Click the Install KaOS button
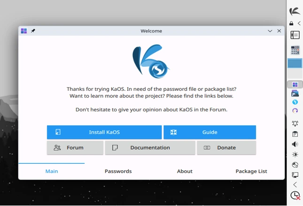This screenshot has height=206, width=303. point(104,132)
